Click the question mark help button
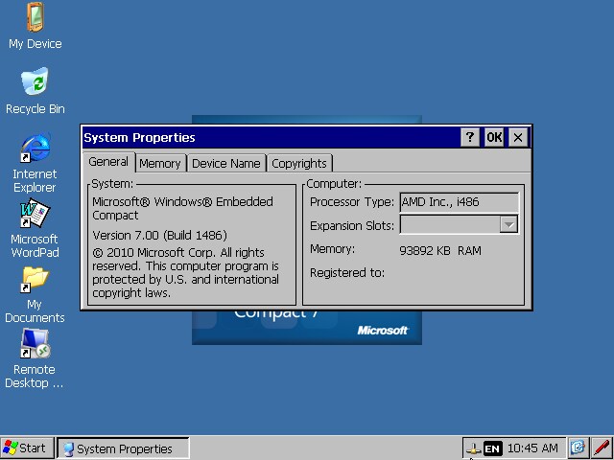The image size is (614, 460). (470, 137)
